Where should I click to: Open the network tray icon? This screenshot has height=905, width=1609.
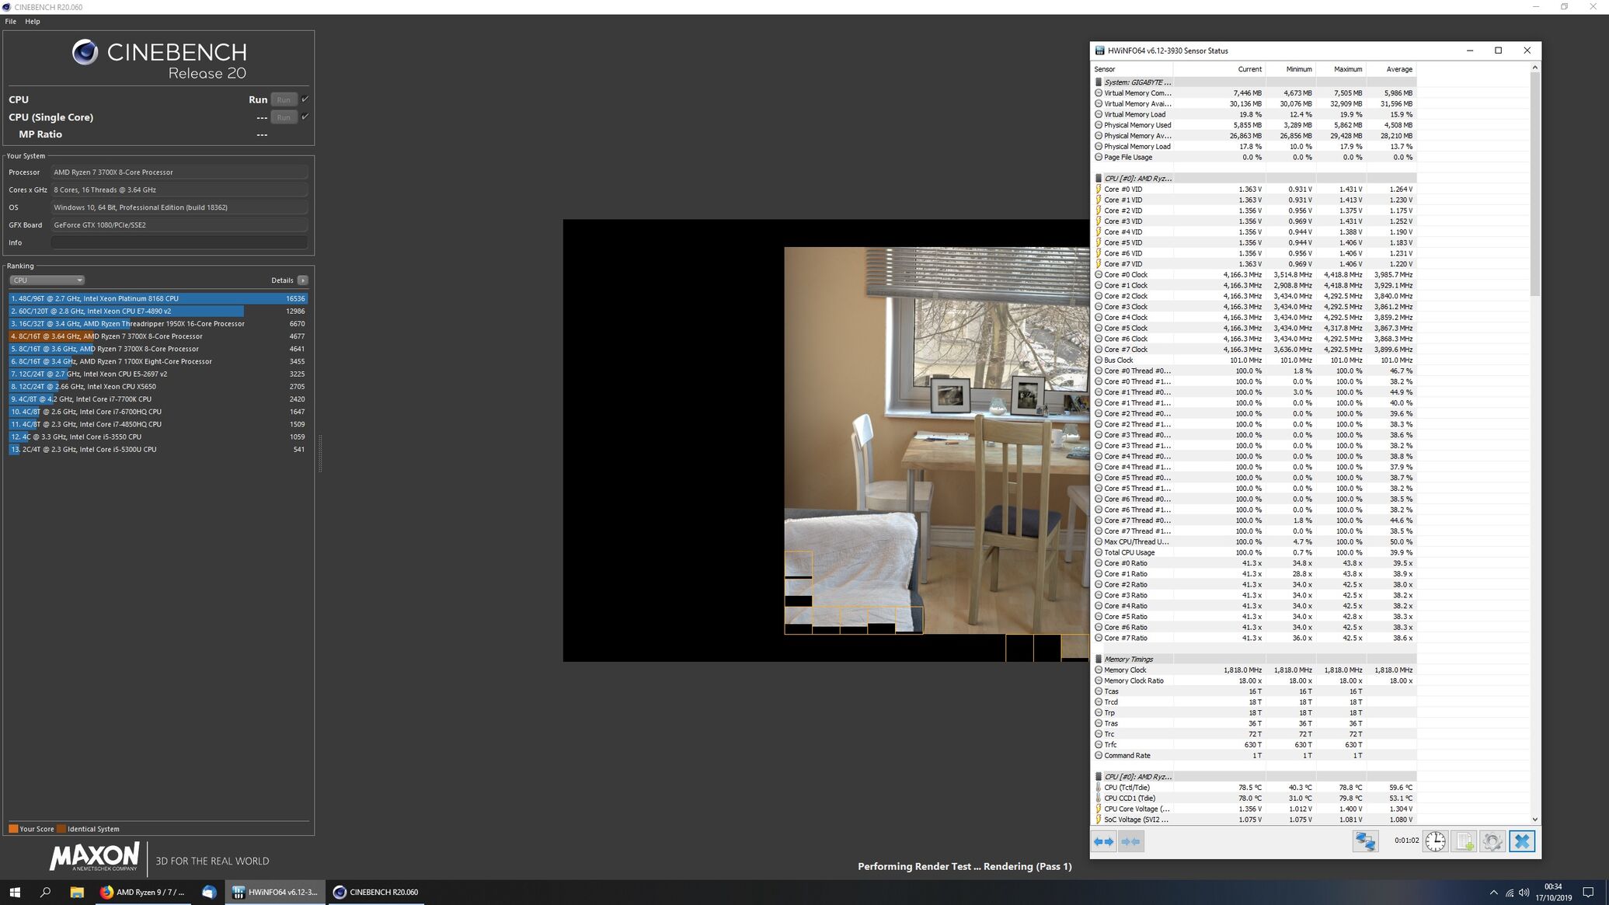tap(1509, 892)
